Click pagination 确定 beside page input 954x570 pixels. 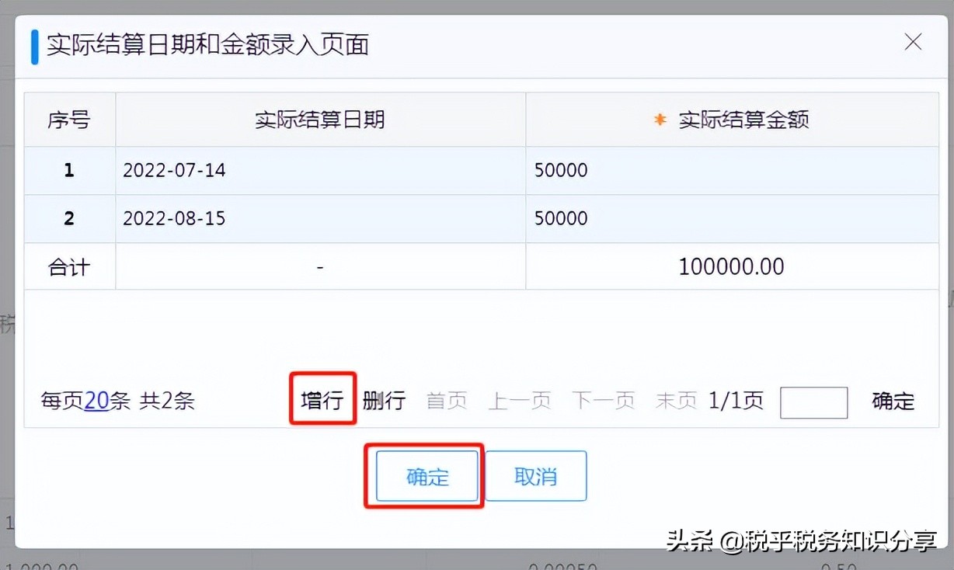point(893,401)
